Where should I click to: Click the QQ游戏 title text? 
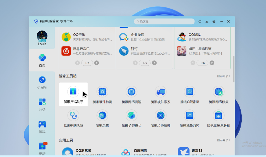pyautogui.click(x=195, y=35)
